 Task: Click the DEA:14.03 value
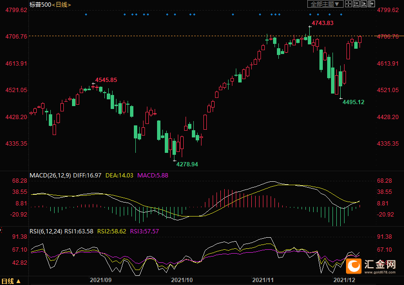119,176
